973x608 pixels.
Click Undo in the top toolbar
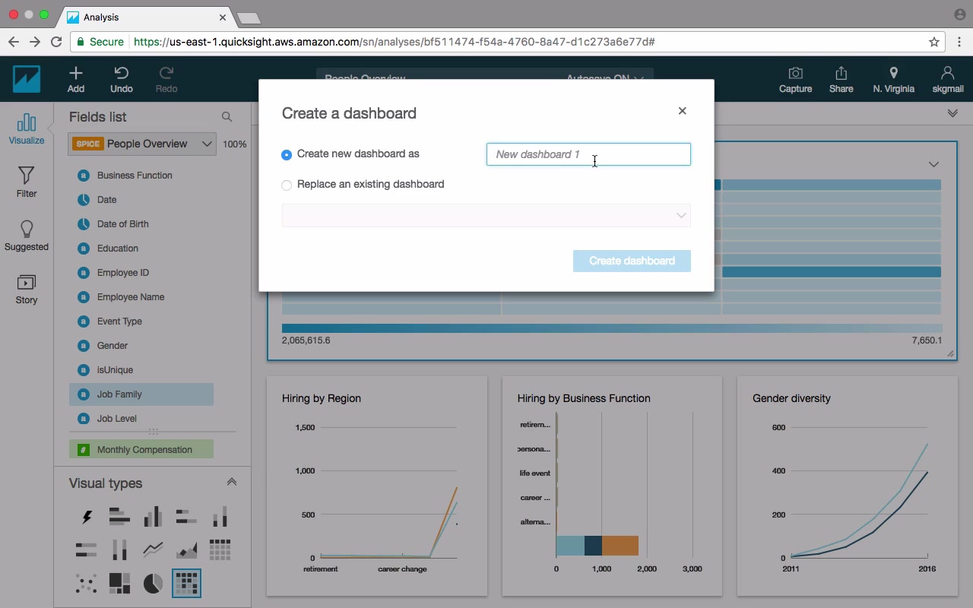[122, 79]
